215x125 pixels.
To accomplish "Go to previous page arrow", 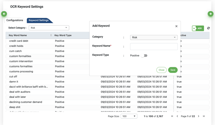I will (177, 116).
